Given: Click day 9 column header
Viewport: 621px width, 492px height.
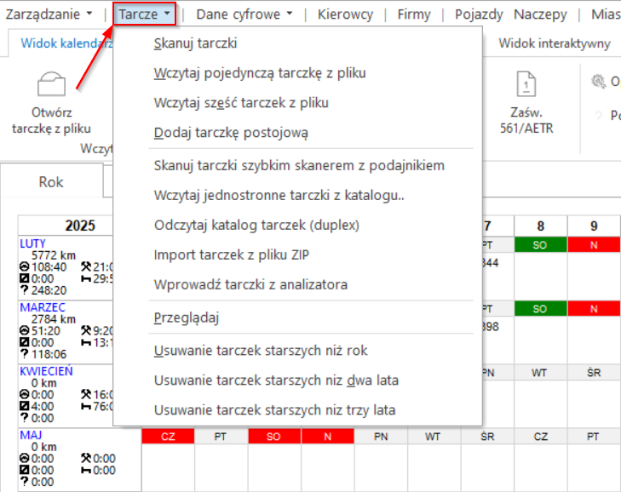Looking at the screenshot, I should pyautogui.click(x=594, y=226).
